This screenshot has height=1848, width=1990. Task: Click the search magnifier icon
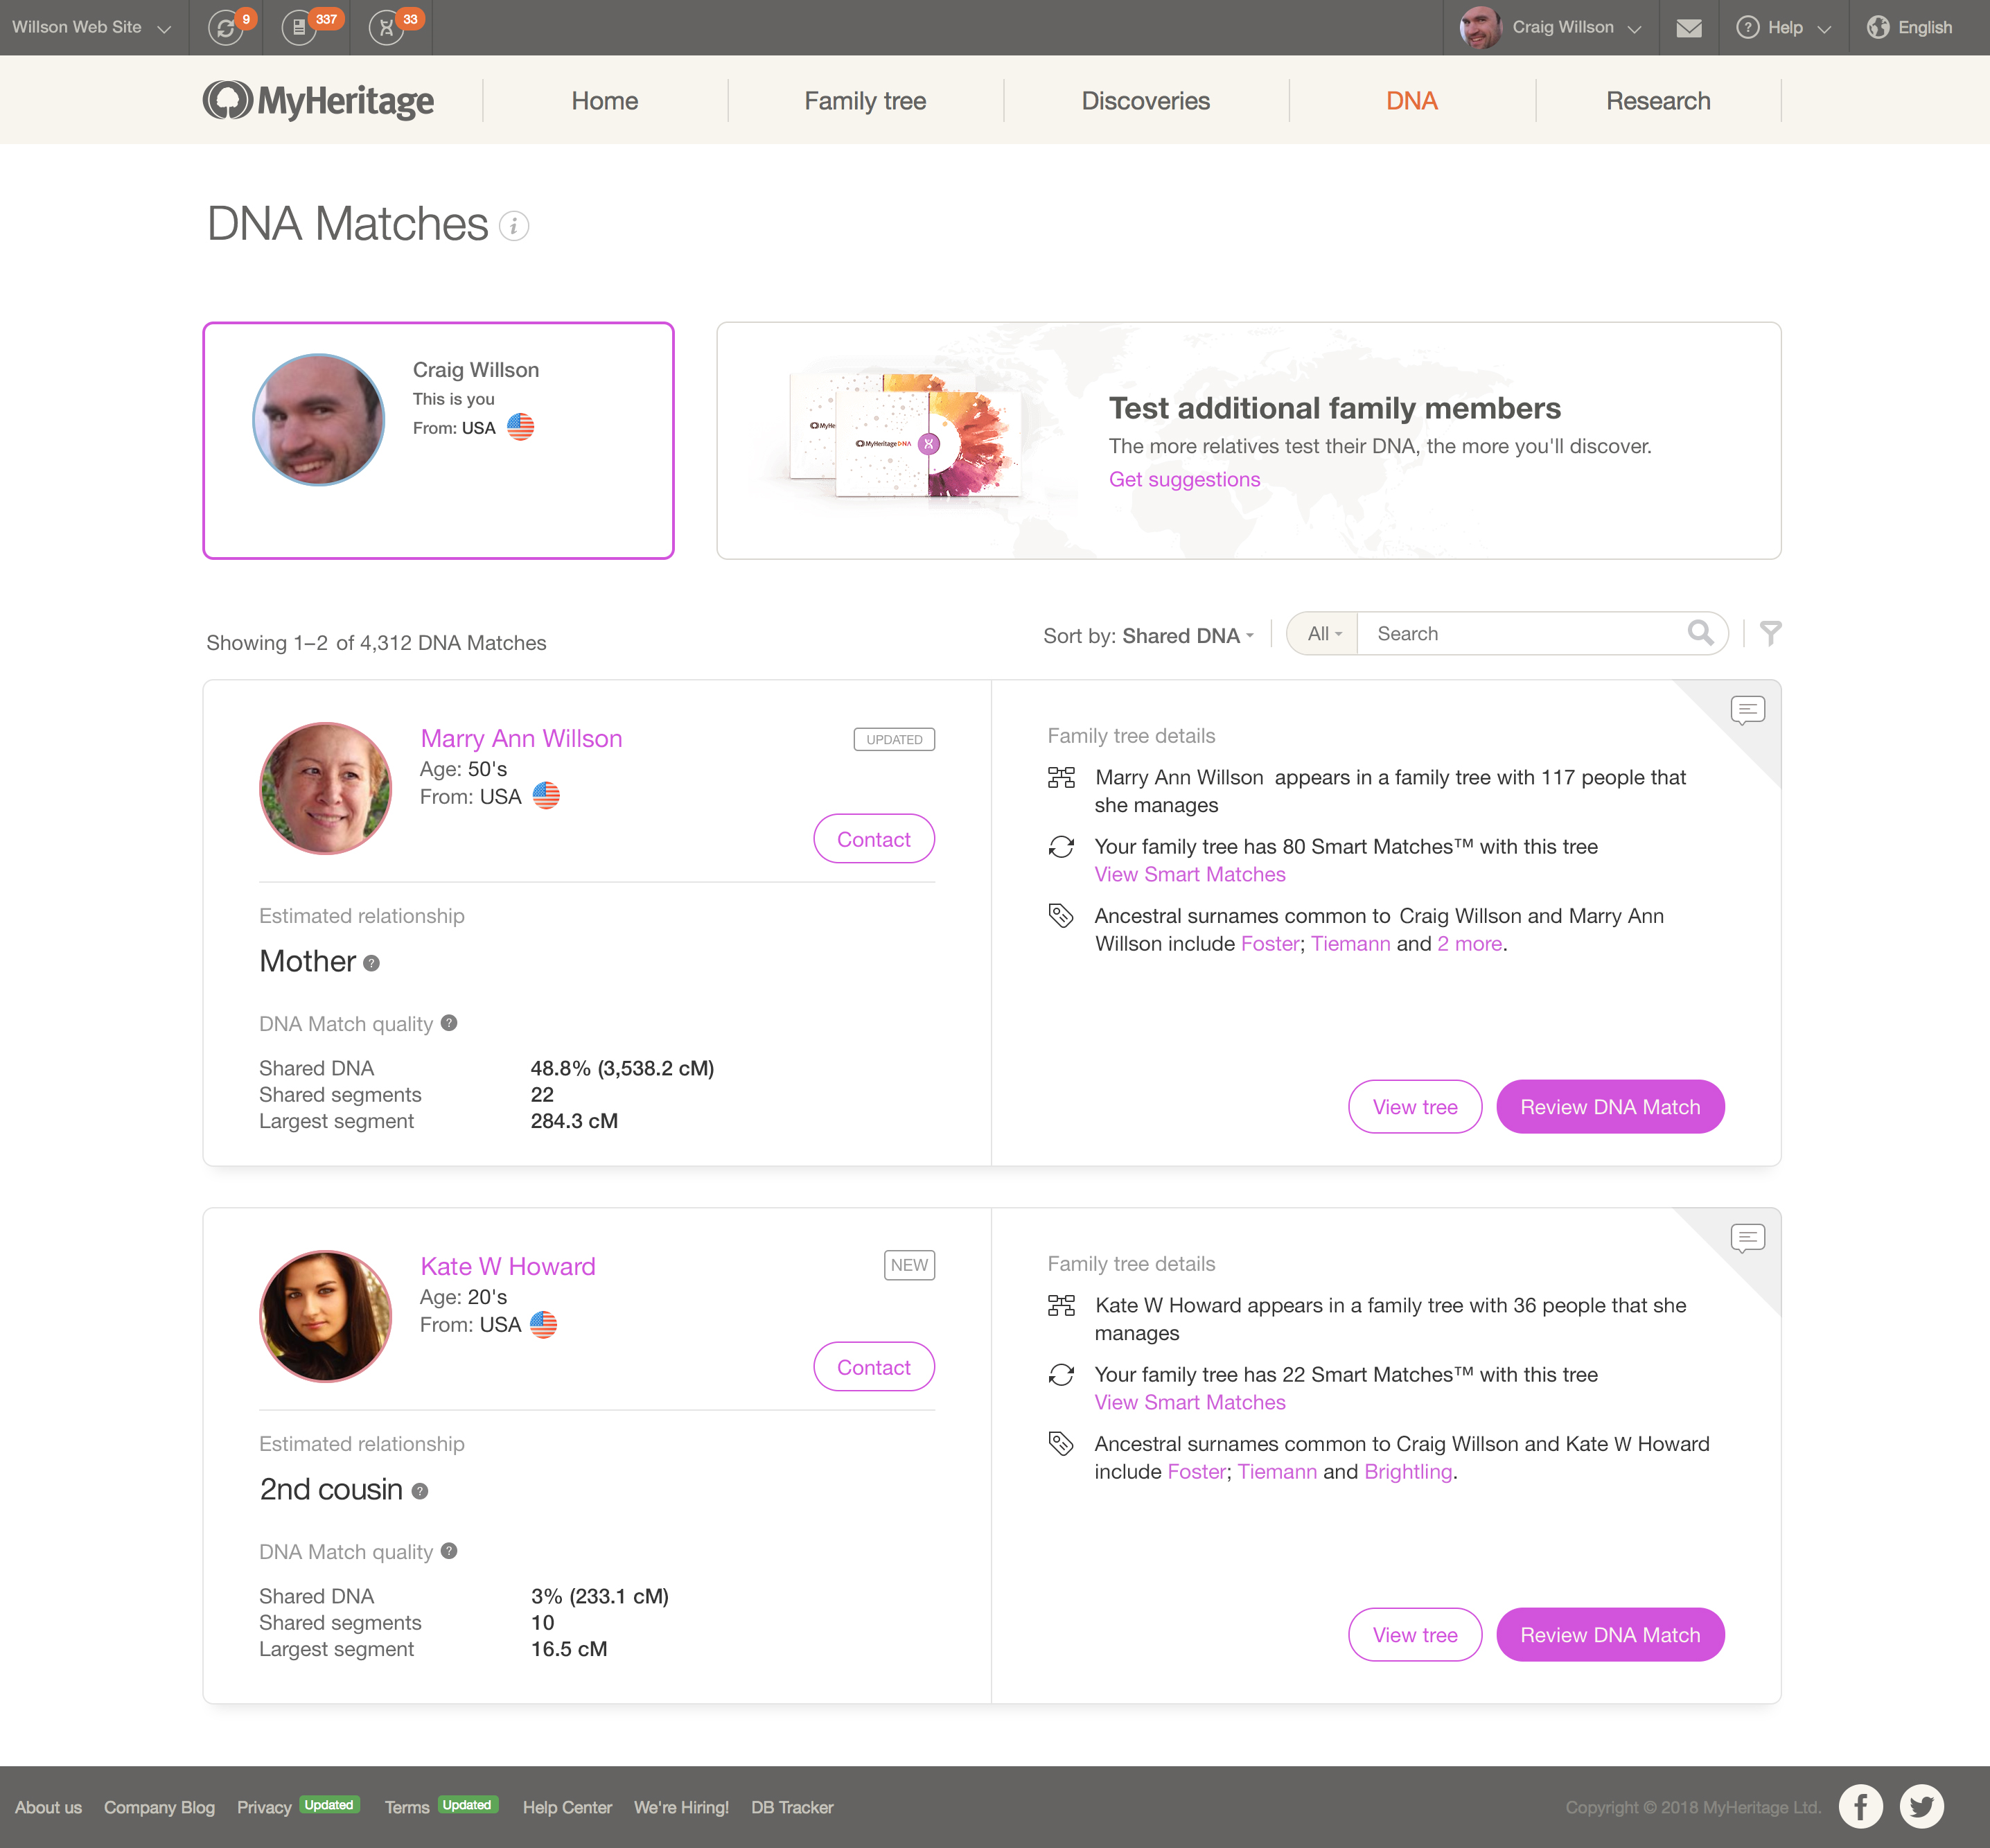point(1700,633)
